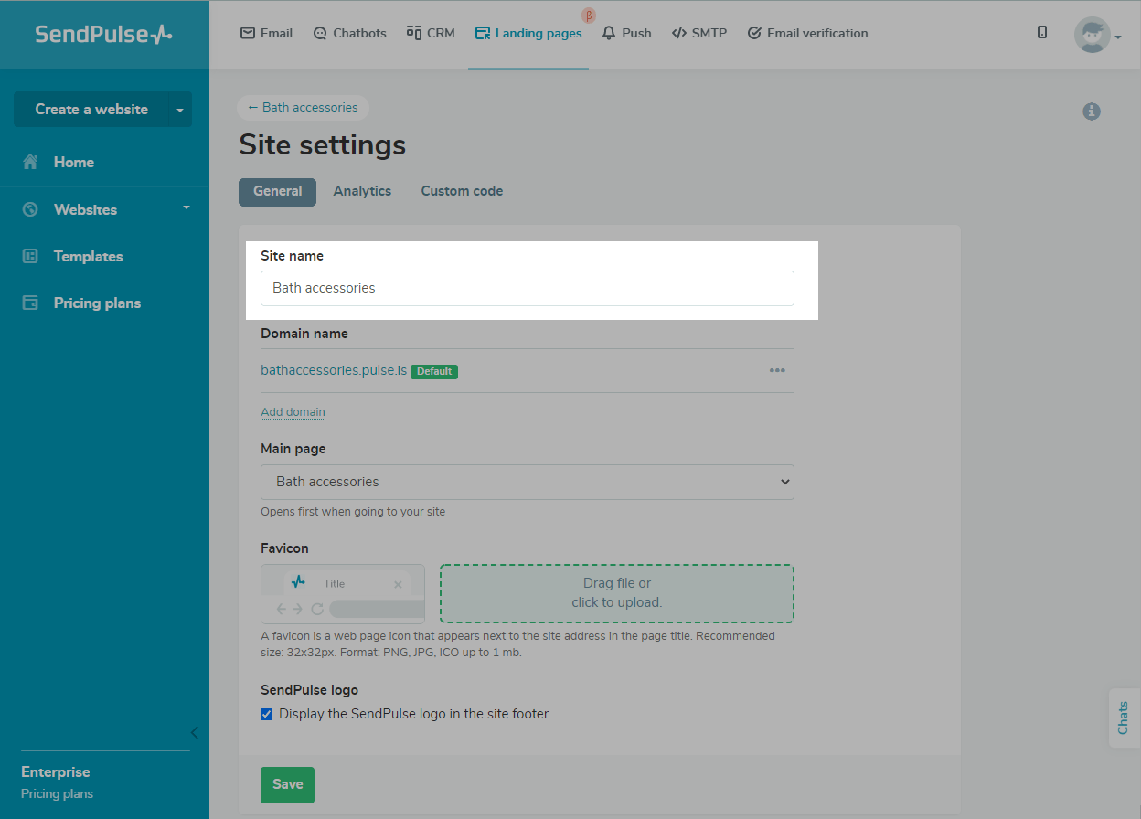Go back to Bath accessories

point(303,107)
